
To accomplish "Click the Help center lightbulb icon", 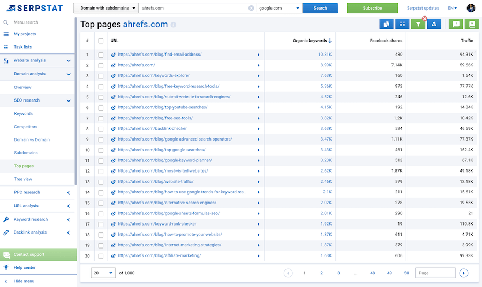I will (6, 267).
